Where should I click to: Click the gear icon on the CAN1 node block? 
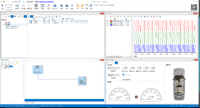click(85, 78)
